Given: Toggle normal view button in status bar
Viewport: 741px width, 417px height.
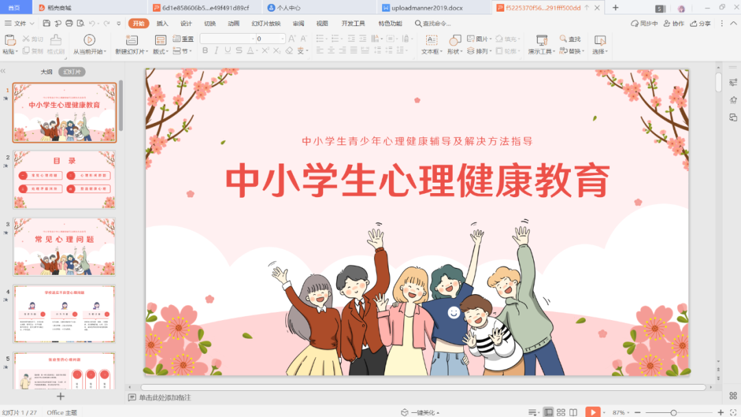Looking at the screenshot, I should click(x=548, y=413).
